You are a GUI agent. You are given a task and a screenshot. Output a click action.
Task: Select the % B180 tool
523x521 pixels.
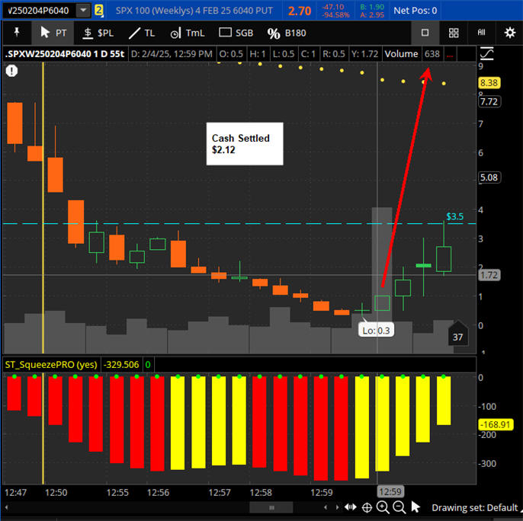287,33
